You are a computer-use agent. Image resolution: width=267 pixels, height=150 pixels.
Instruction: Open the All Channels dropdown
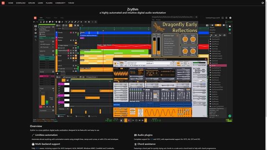(x=47, y=47)
